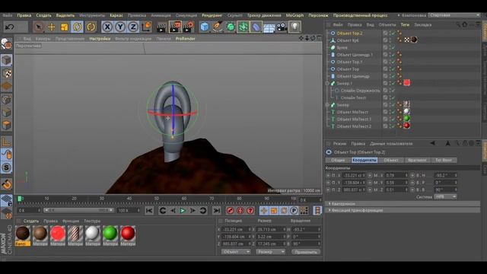The width and height of the screenshot is (487, 274).
Task: Render to Picture Viewer with the middle clapperboard
Action: [x=175, y=27]
